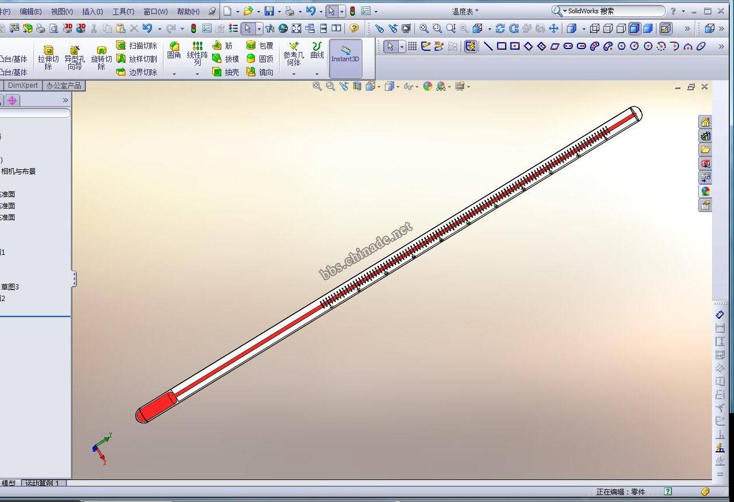Click the 3D Sketch icon

[x=440, y=46]
